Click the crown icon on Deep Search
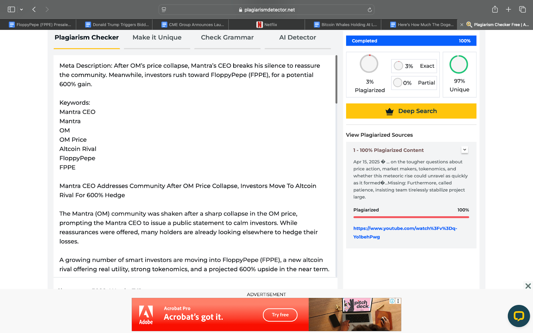The height and width of the screenshot is (333, 533). pyautogui.click(x=389, y=112)
